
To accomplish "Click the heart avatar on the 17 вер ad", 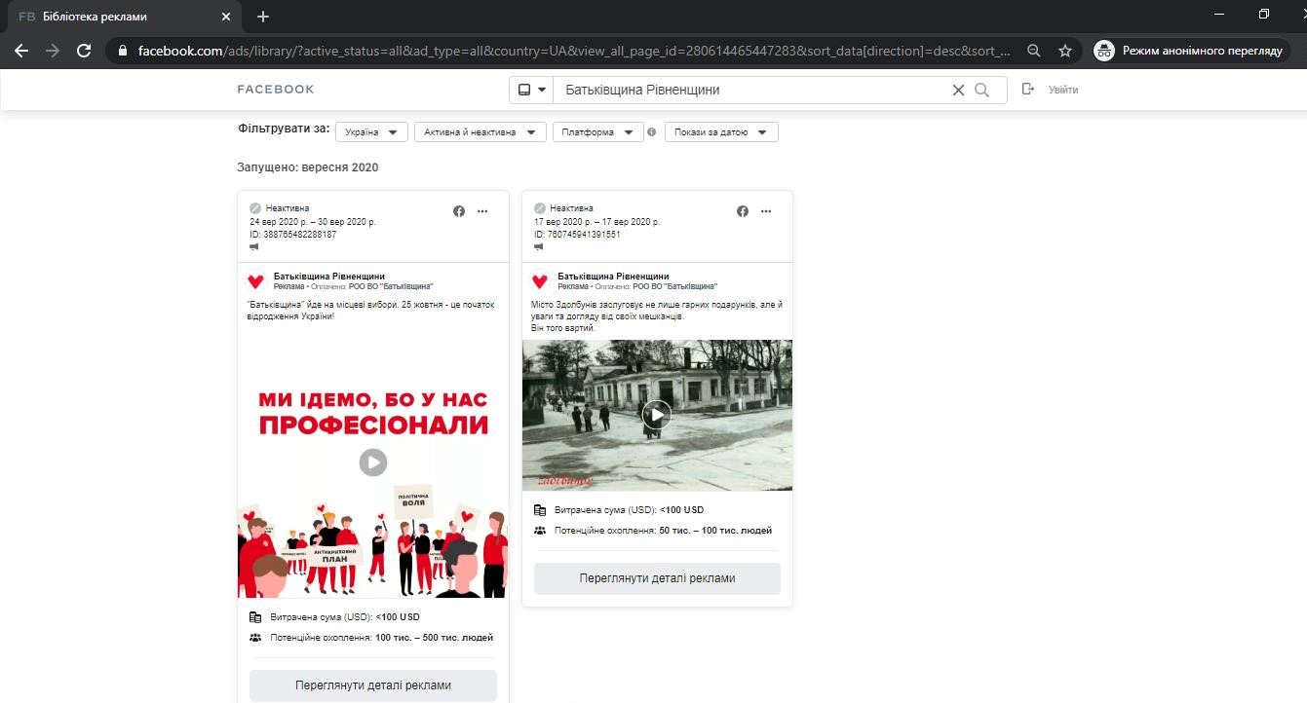I will 540,281.
